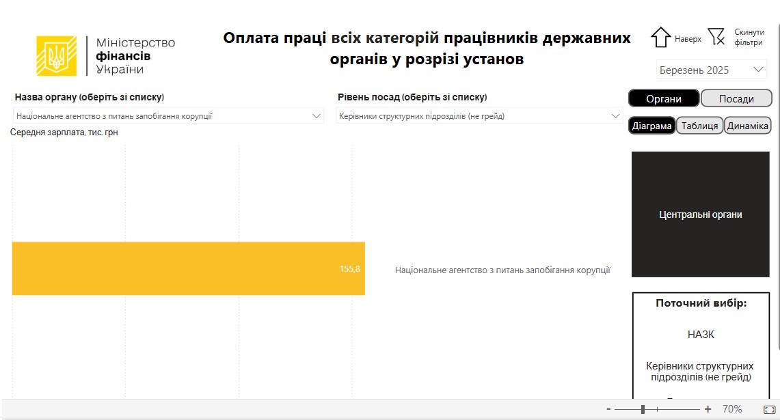780x420 pixels.
Task: Click the Ministry of Finance trident logo
Action: point(57,55)
